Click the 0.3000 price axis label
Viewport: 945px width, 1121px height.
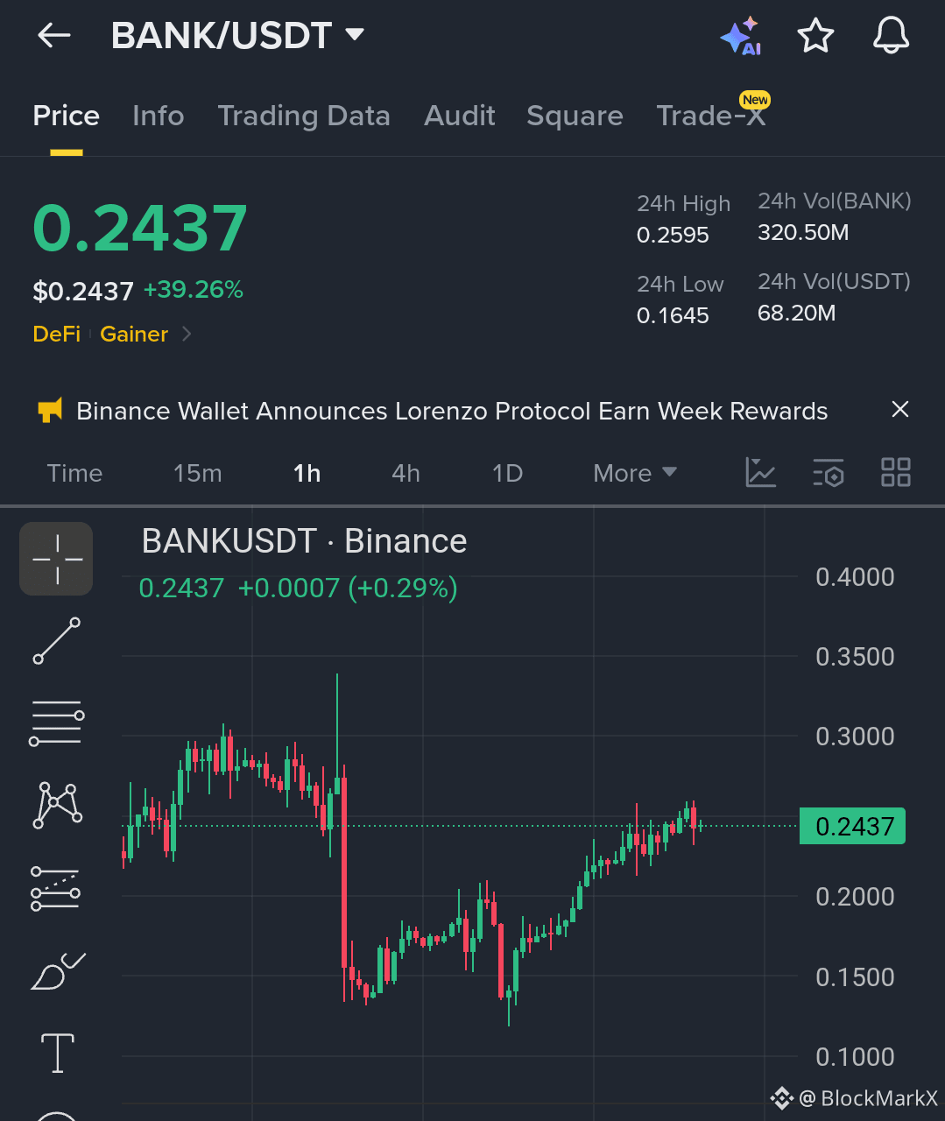pyautogui.click(x=855, y=737)
